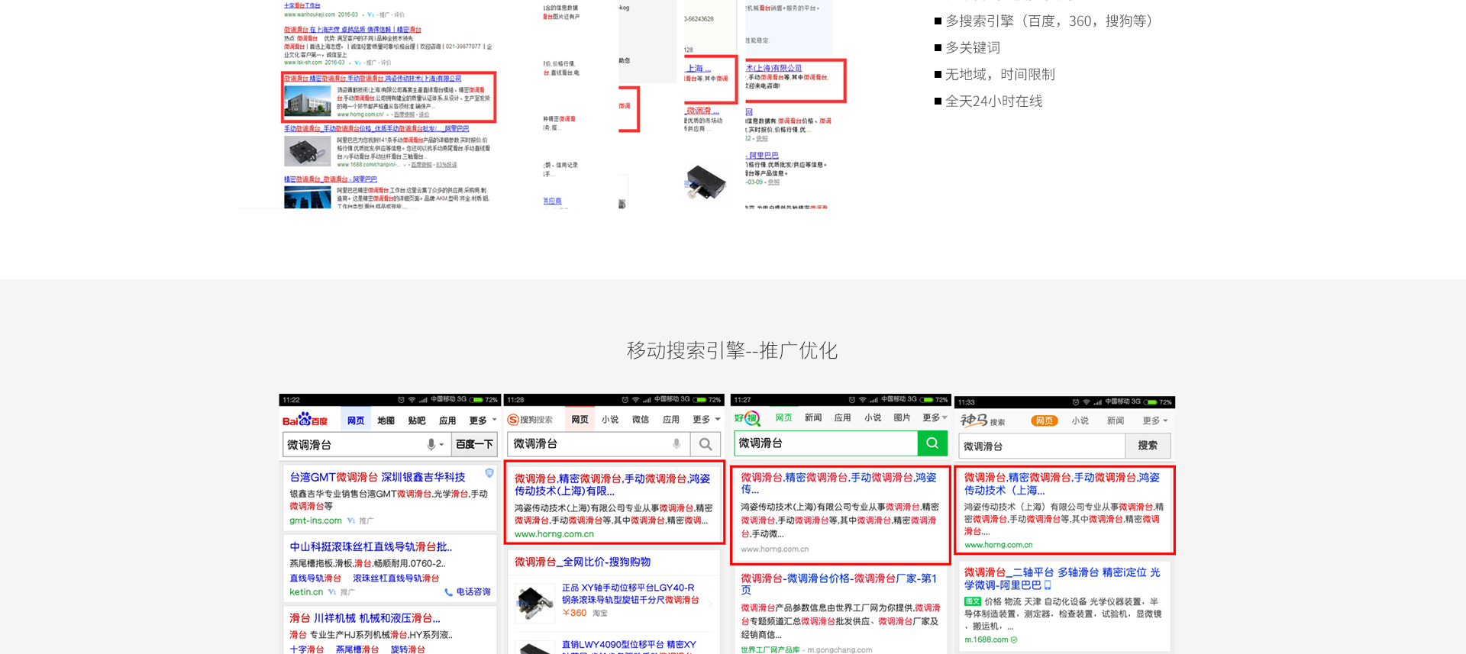Click the 直线导轨滑台 sublink
This screenshot has width=1466, height=654.
(x=315, y=578)
